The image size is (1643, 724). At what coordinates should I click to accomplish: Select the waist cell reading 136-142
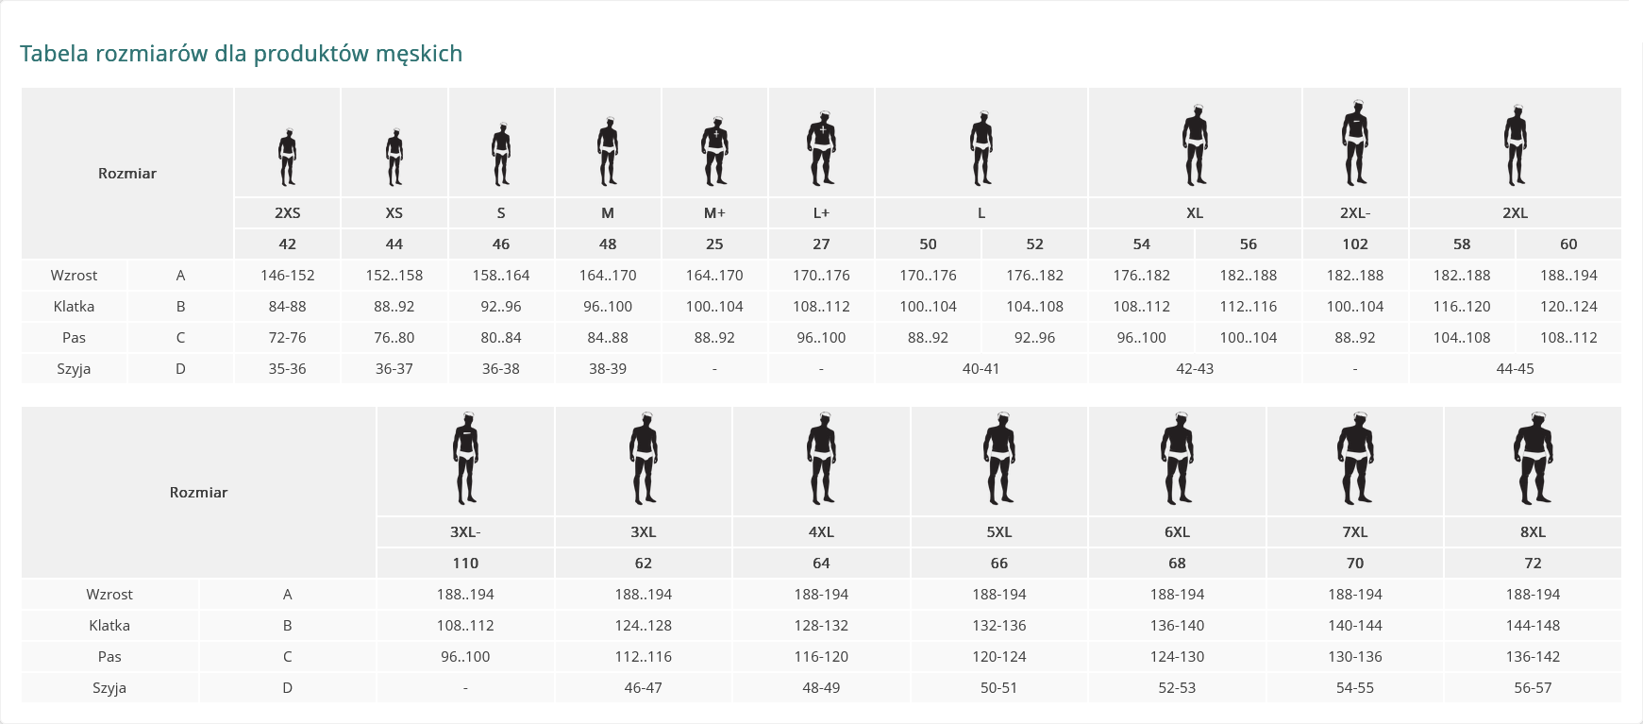click(1533, 657)
